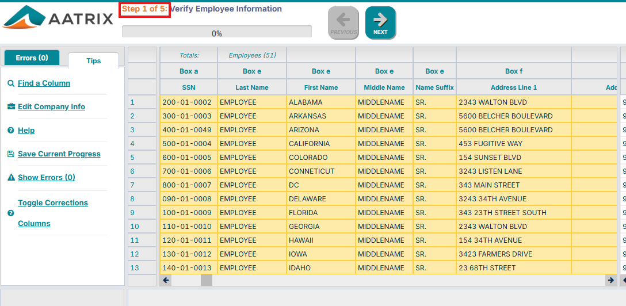Click address cell 453 FUGITIVE WAY
This screenshot has width=626, height=306.
514,144
